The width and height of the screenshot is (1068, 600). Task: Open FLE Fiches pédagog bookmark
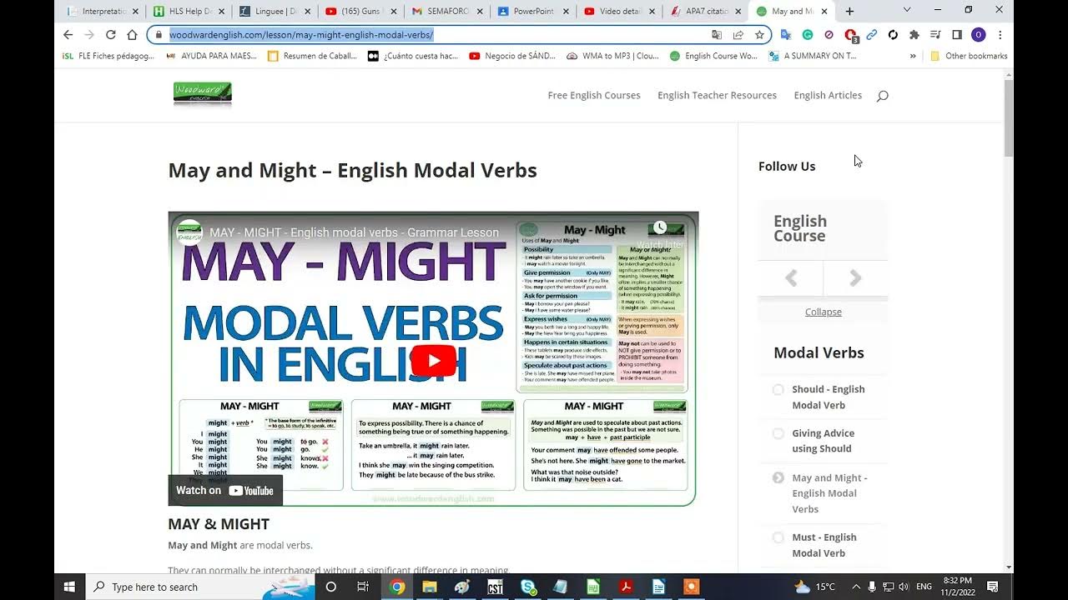coord(108,56)
